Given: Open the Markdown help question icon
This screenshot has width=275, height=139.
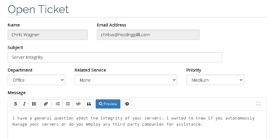Looking at the screenshot, I should click(x=127, y=104).
